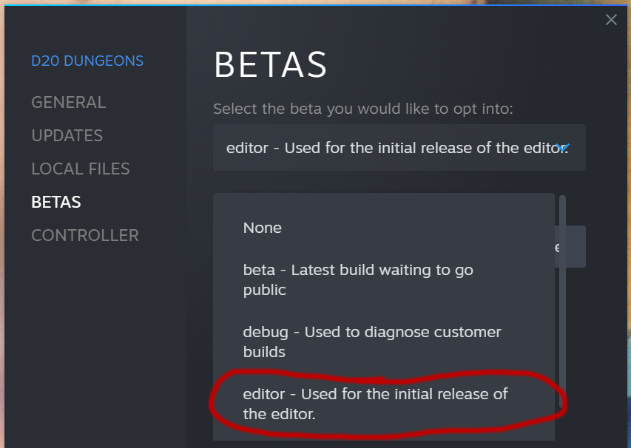Select the Betas sidebar item

pos(56,202)
